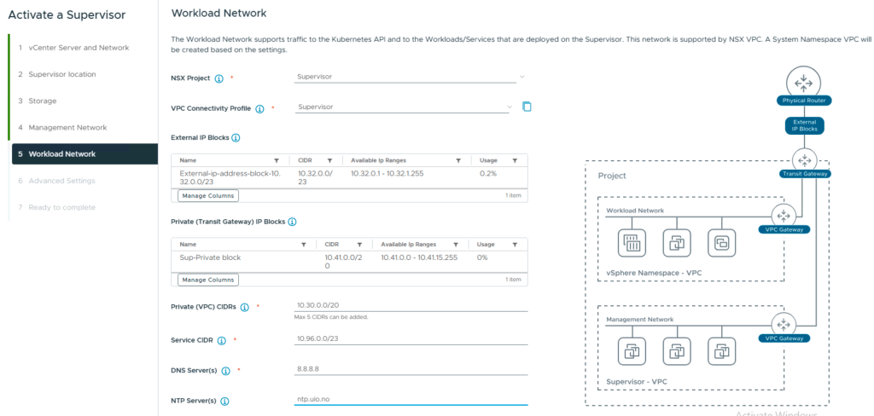Click info icon for Private (Transit Gateway) IP Blocks
Screen dimensions: 874x416
click(292, 222)
